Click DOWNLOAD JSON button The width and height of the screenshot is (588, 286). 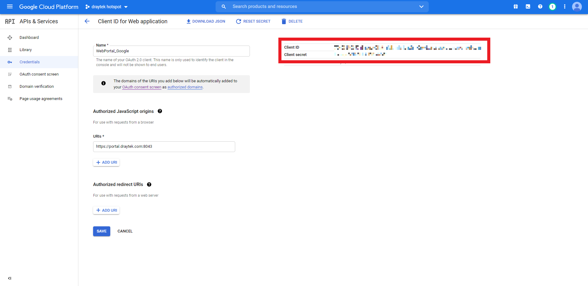(206, 21)
